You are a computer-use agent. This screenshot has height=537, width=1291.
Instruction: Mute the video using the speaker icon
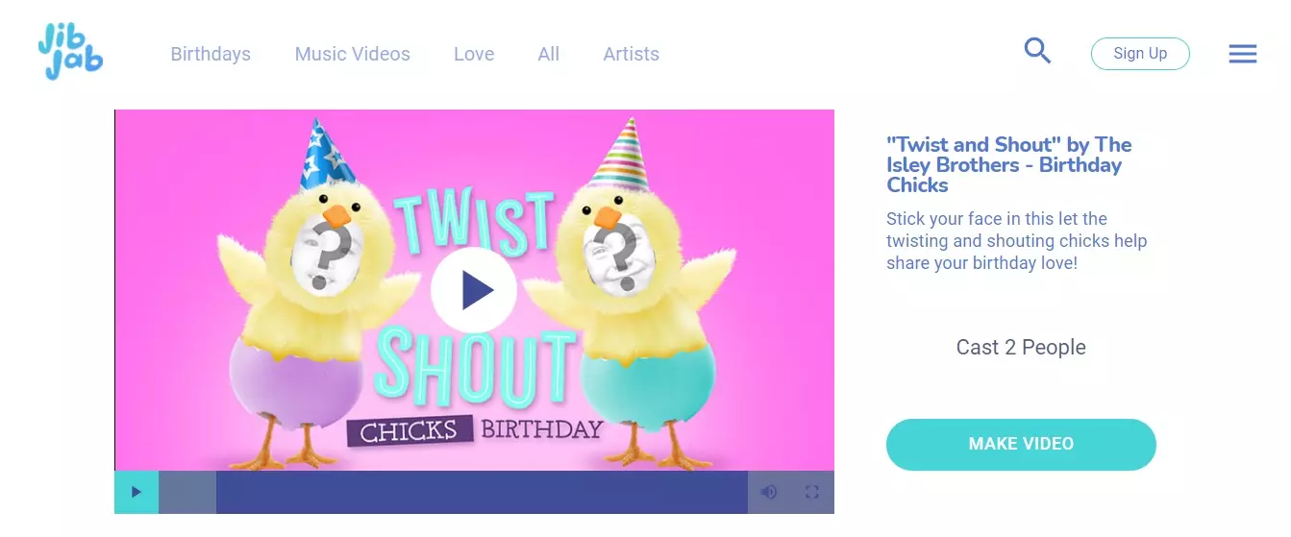(x=769, y=492)
